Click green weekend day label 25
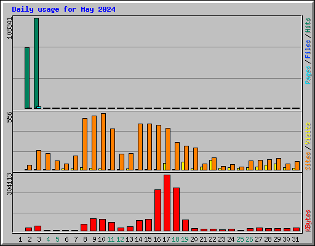This screenshot has width=315, height=246. 240,239
